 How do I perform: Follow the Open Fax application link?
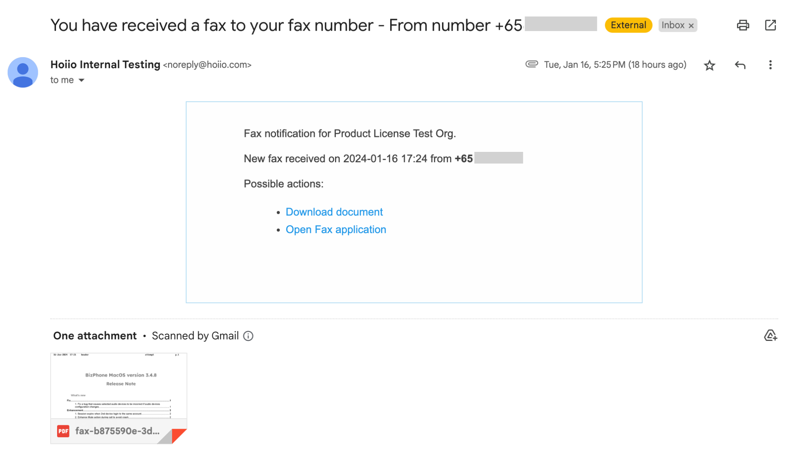point(336,230)
